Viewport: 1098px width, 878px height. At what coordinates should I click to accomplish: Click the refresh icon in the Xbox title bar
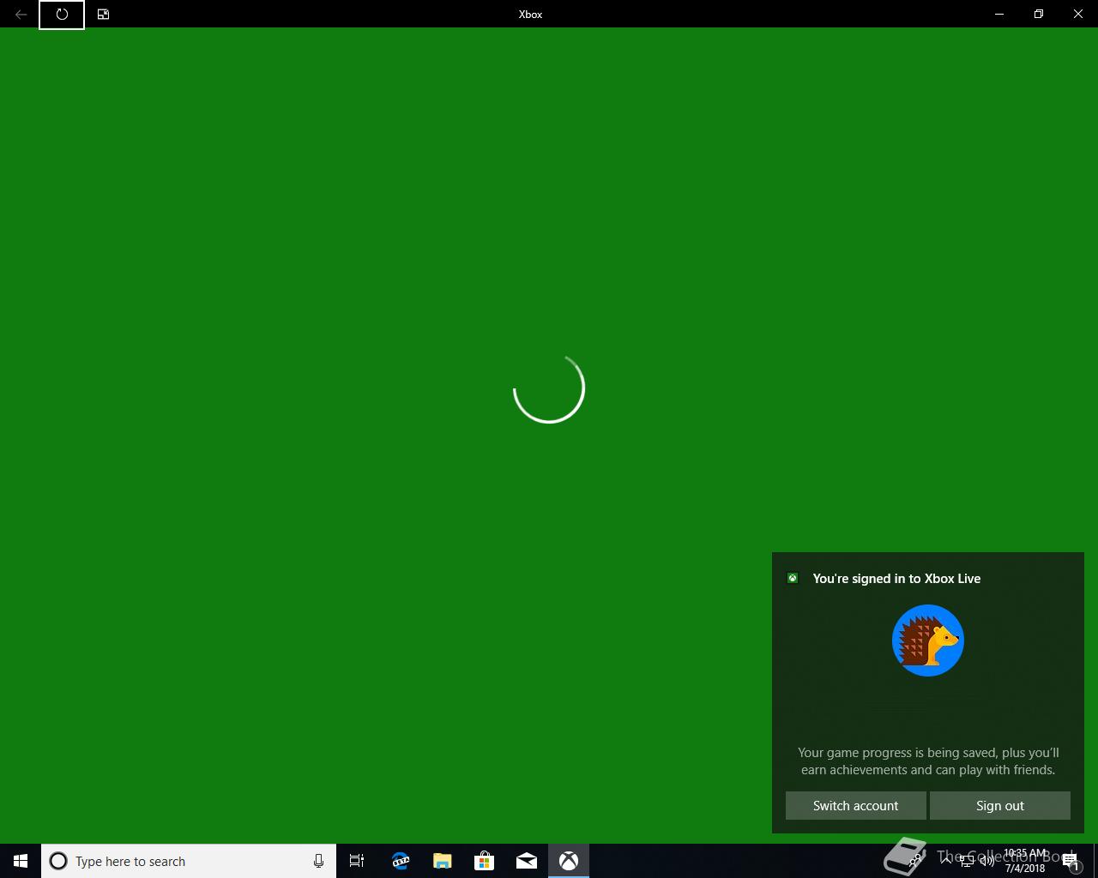point(62,15)
